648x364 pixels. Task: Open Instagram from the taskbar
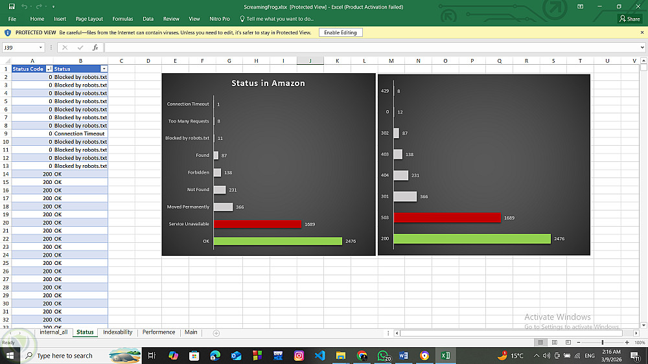click(299, 356)
